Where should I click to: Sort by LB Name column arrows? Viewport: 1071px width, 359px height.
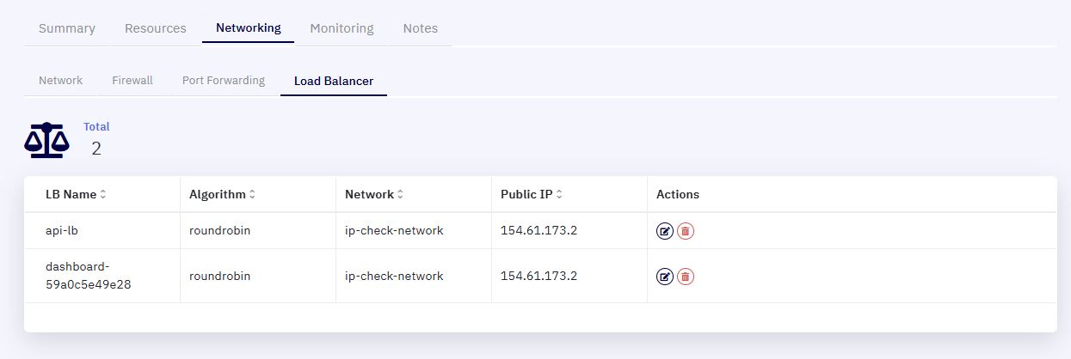tap(103, 195)
